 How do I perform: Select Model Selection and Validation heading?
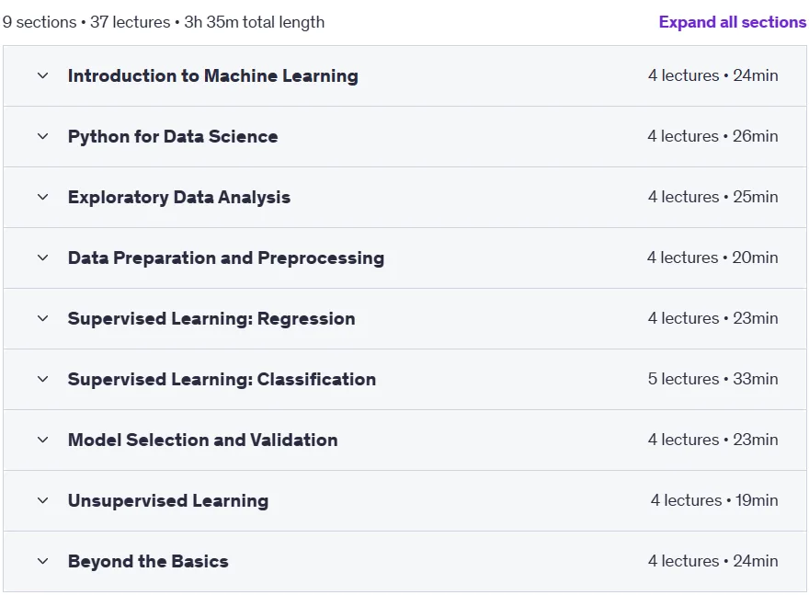203,441
